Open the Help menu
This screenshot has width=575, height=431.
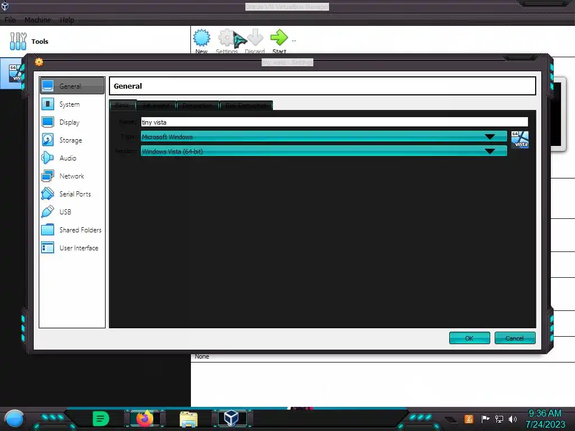pyautogui.click(x=67, y=20)
